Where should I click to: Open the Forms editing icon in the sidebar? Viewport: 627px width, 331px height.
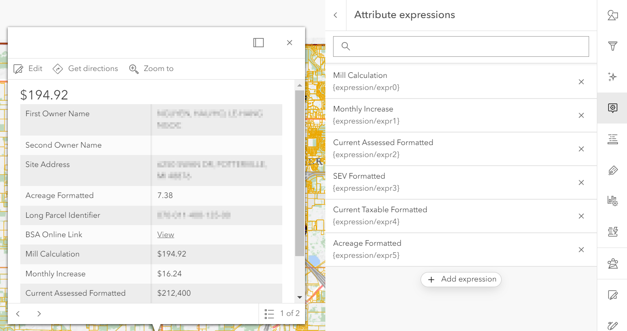(x=612, y=295)
